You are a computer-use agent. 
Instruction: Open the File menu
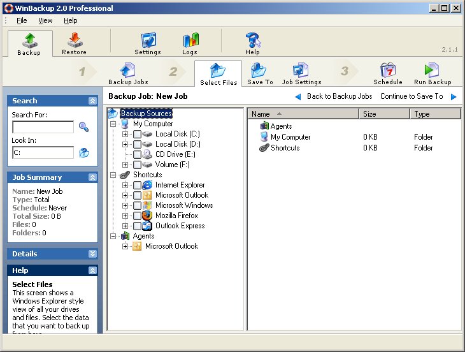click(22, 20)
